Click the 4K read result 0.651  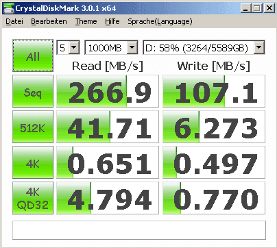(108, 162)
